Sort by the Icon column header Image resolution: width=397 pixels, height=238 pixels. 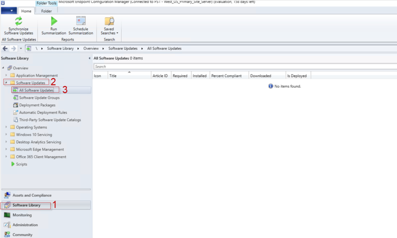point(100,76)
